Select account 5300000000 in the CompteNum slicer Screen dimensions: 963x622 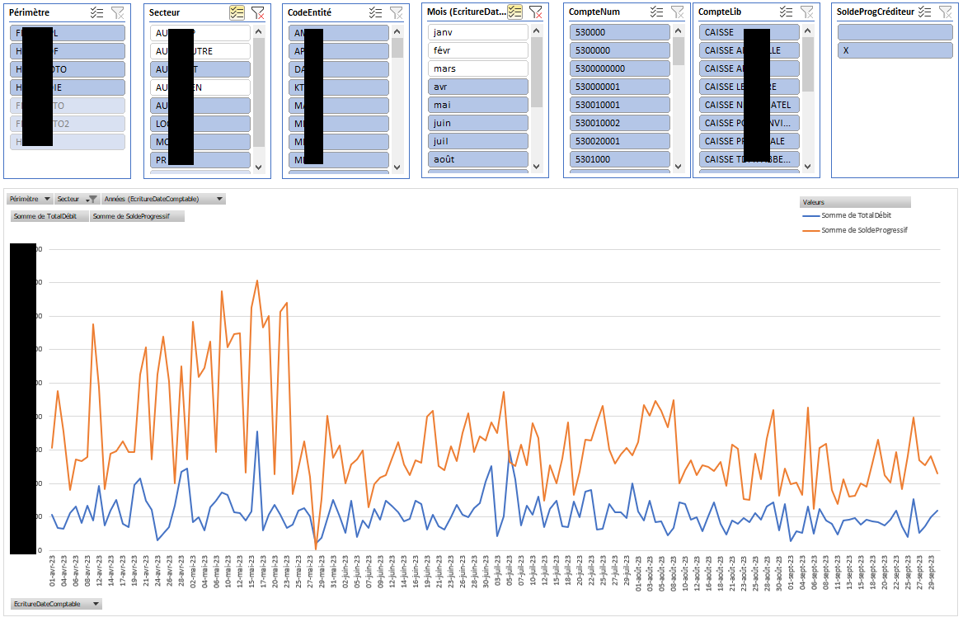[620, 68]
